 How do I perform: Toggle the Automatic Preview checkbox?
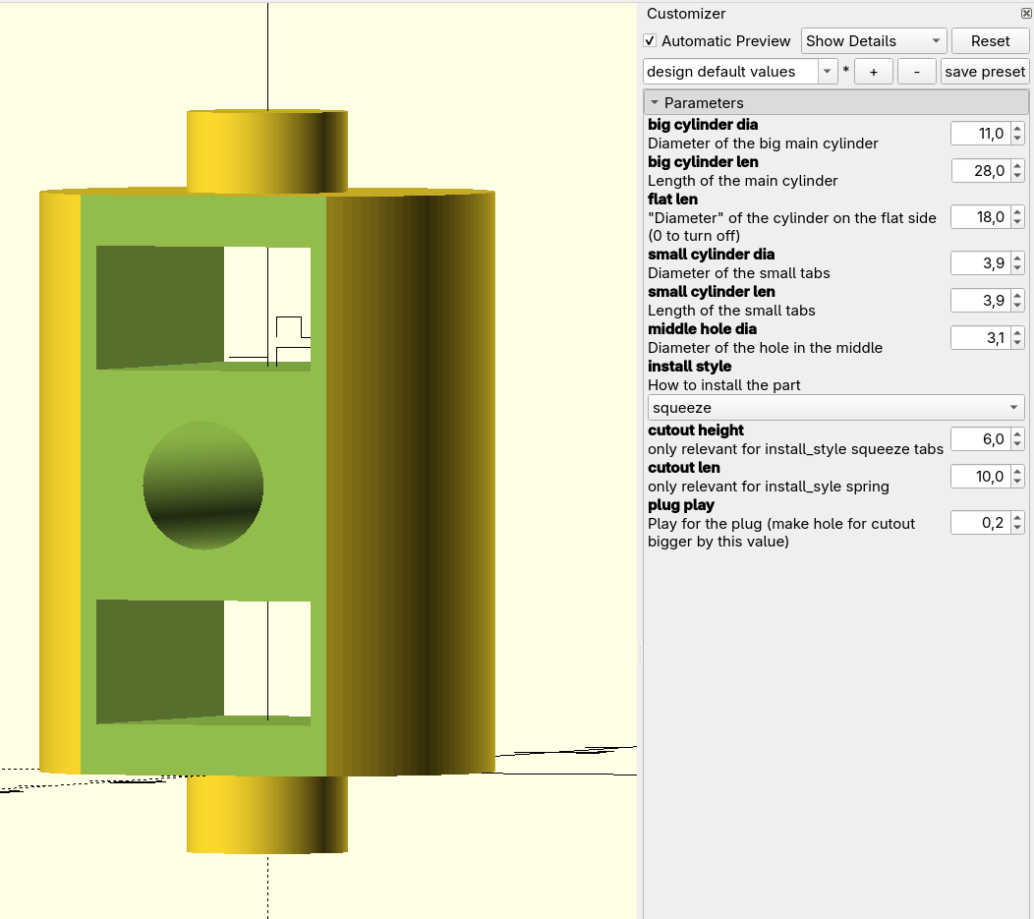(x=650, y=41)
